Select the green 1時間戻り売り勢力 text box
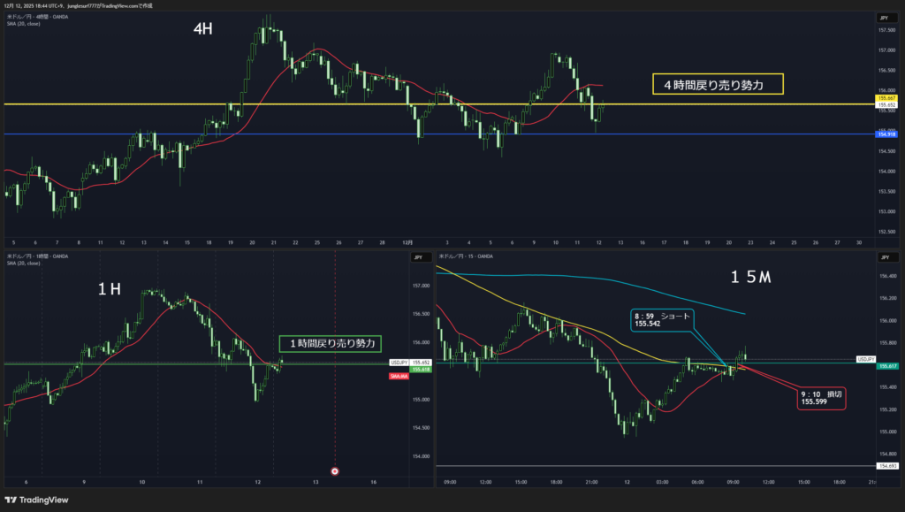This screenshot has height=512, width=905. (331, 343)
